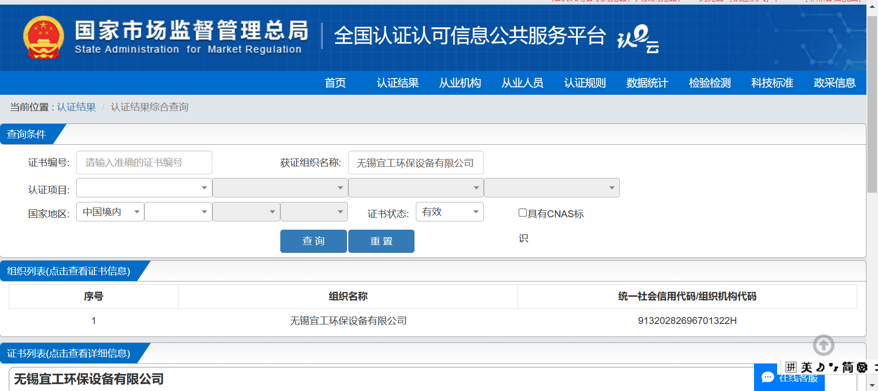Click the back-to-top arrow icon
878x391 pixels.
[823, 345]
